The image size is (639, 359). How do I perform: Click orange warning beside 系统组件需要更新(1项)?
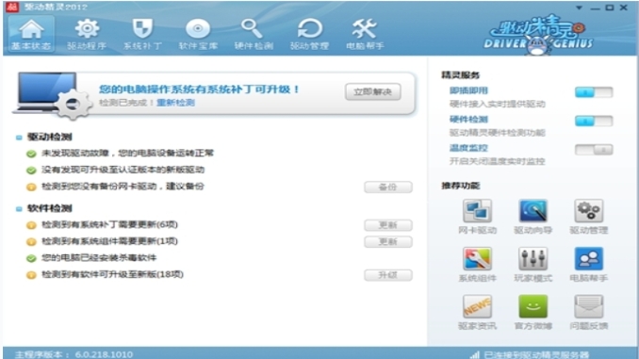click(31, 242)
